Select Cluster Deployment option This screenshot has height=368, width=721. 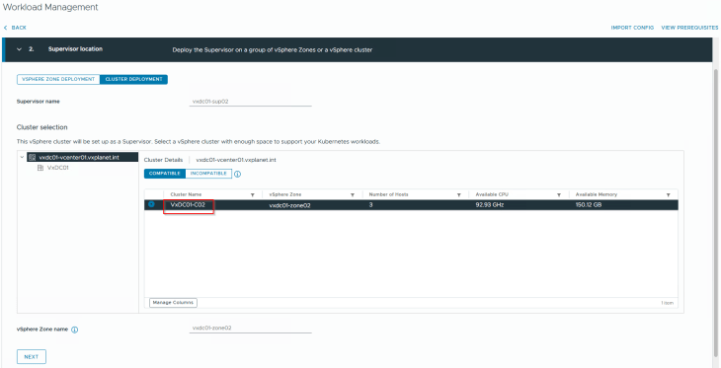point(133,79)
